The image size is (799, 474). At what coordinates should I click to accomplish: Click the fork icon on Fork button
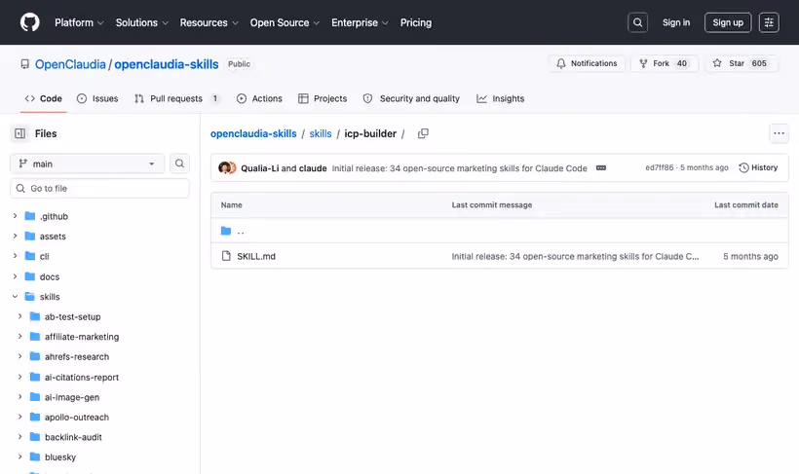click(x=643, y=63)
